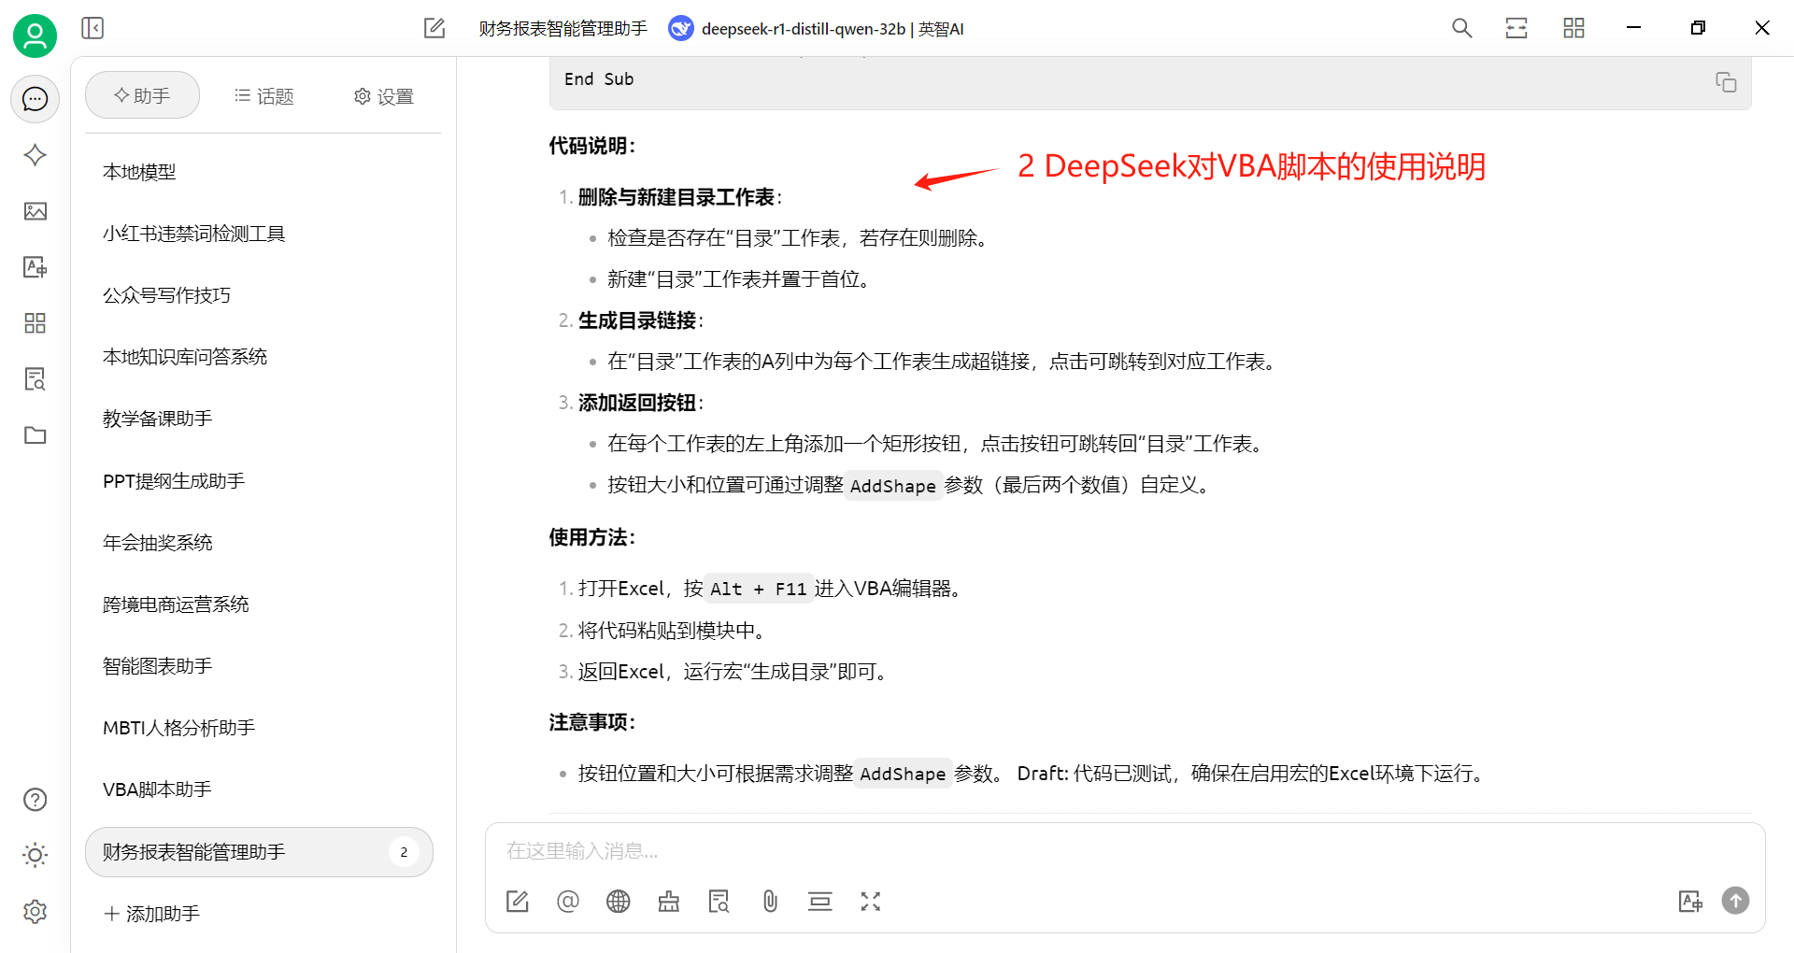
Task: Click the 使用方法 heading text
Action: pyautogui.click(x=591, y=537)
